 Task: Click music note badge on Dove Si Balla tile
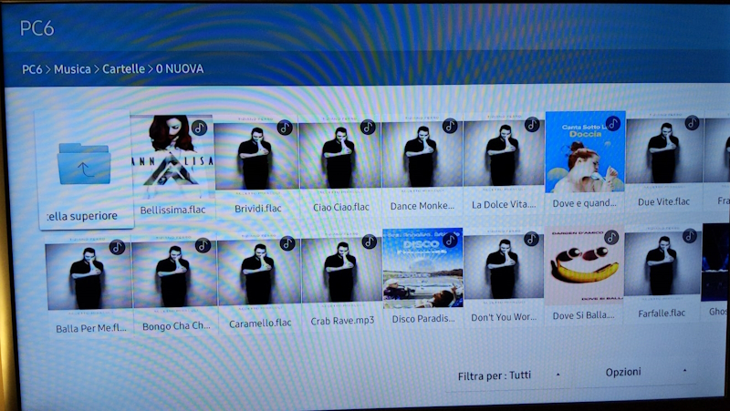click(x=611, y=238)
